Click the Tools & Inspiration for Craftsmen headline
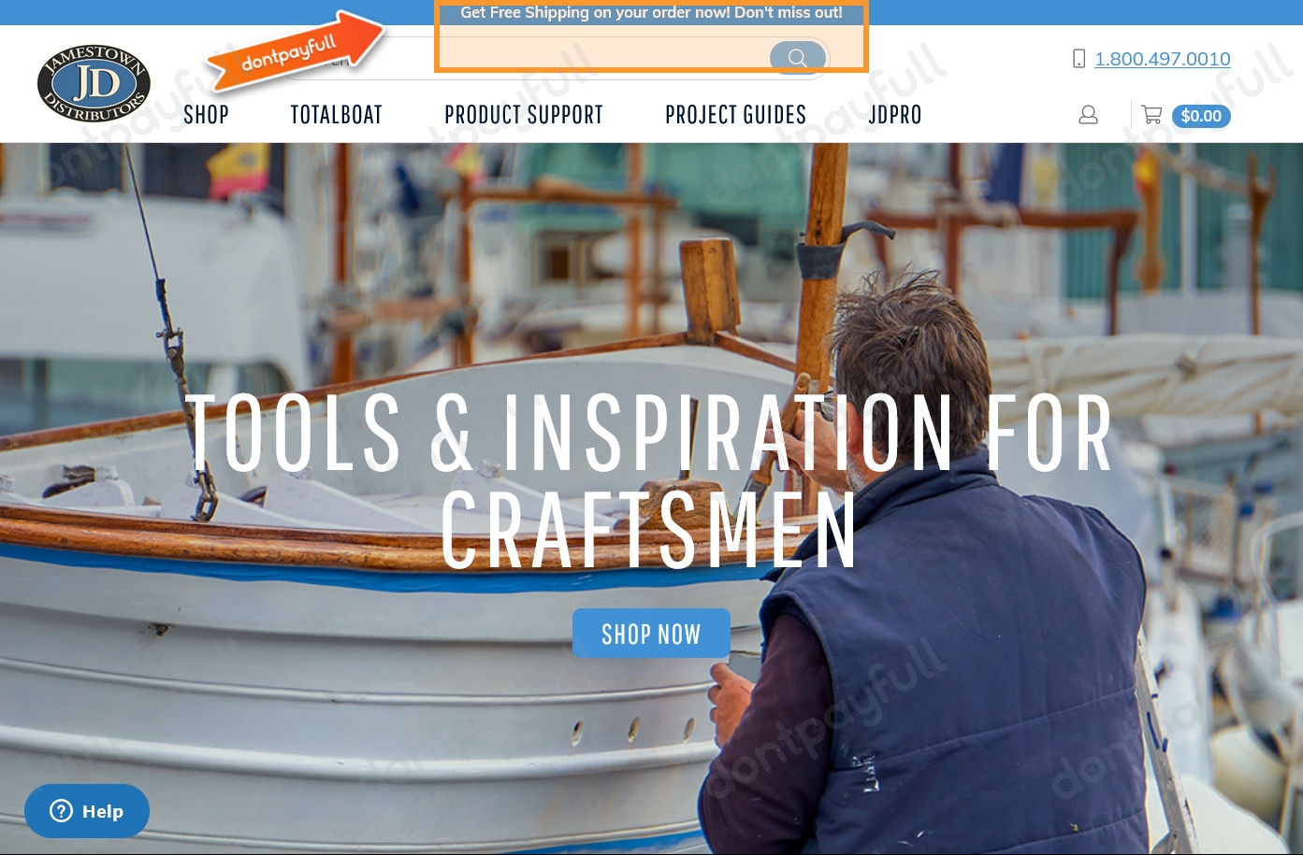Image resolution: width=1303 pixels, height=855 pixels. tap(651, 480)
